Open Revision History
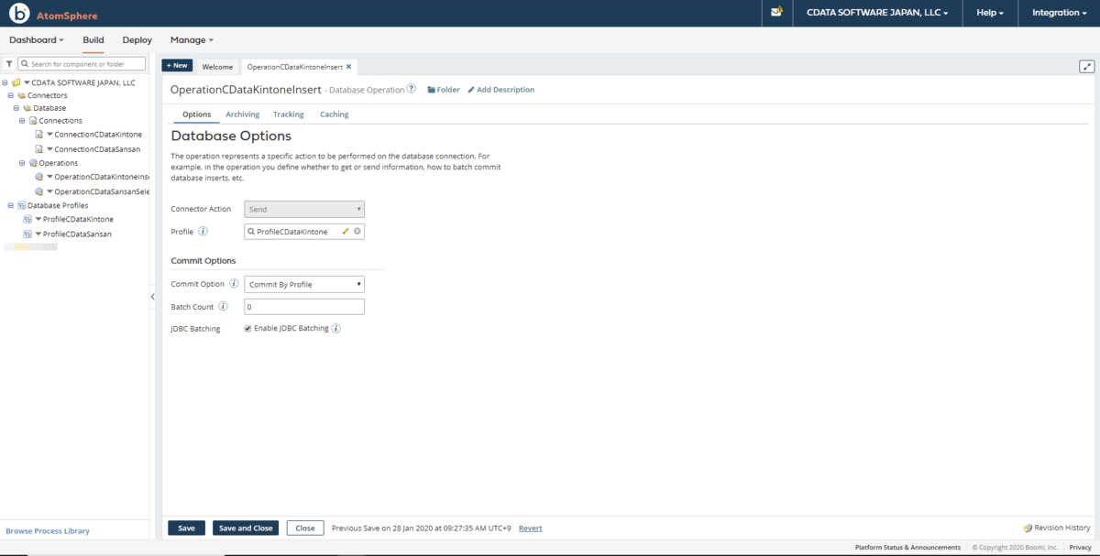Viewport: 1100px width, 556px height. (1057, 528)
